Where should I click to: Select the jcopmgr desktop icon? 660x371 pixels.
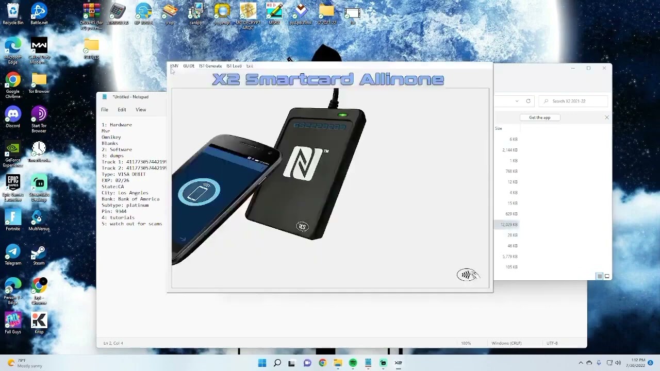222,14
